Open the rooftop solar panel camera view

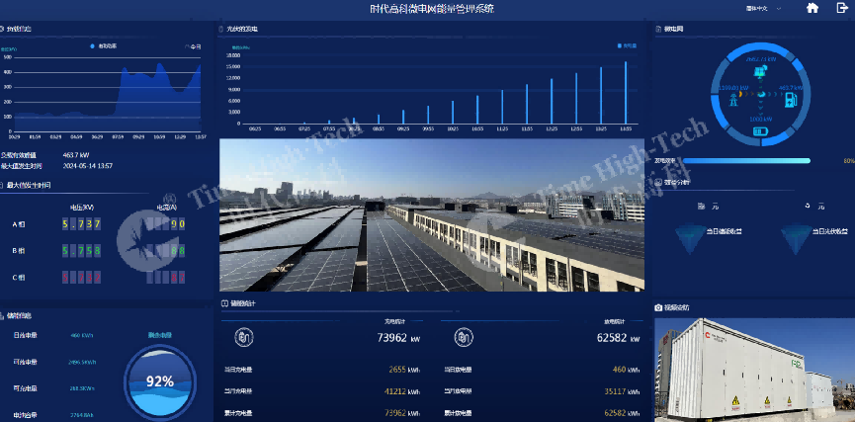pyautogui.click(x=431, y=214)
